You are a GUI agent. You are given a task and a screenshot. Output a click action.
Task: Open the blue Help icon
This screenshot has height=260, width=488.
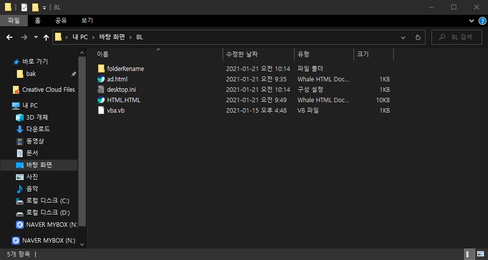pyautogui.click(x=483, y=21)
